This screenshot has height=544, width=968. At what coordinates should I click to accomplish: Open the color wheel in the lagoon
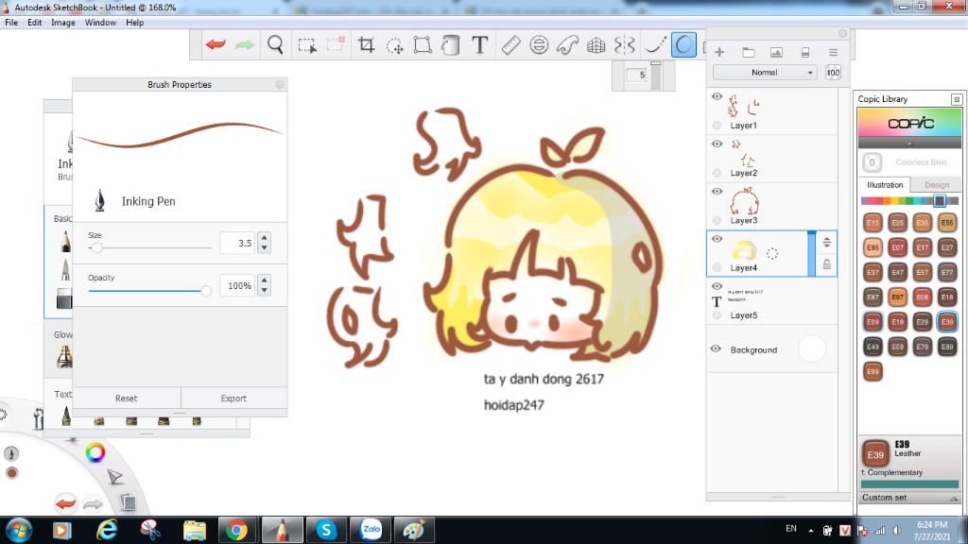pyautogui.click(x=95, y=452)
